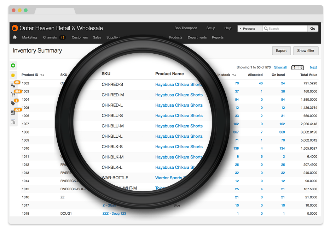
Task: Click the Inventory Summary page heading
Action: 37,50
